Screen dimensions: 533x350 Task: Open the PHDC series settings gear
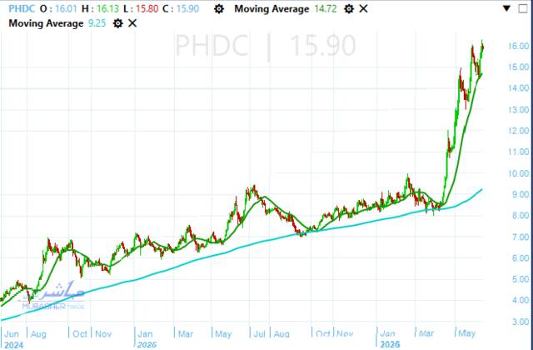point(219,9)
